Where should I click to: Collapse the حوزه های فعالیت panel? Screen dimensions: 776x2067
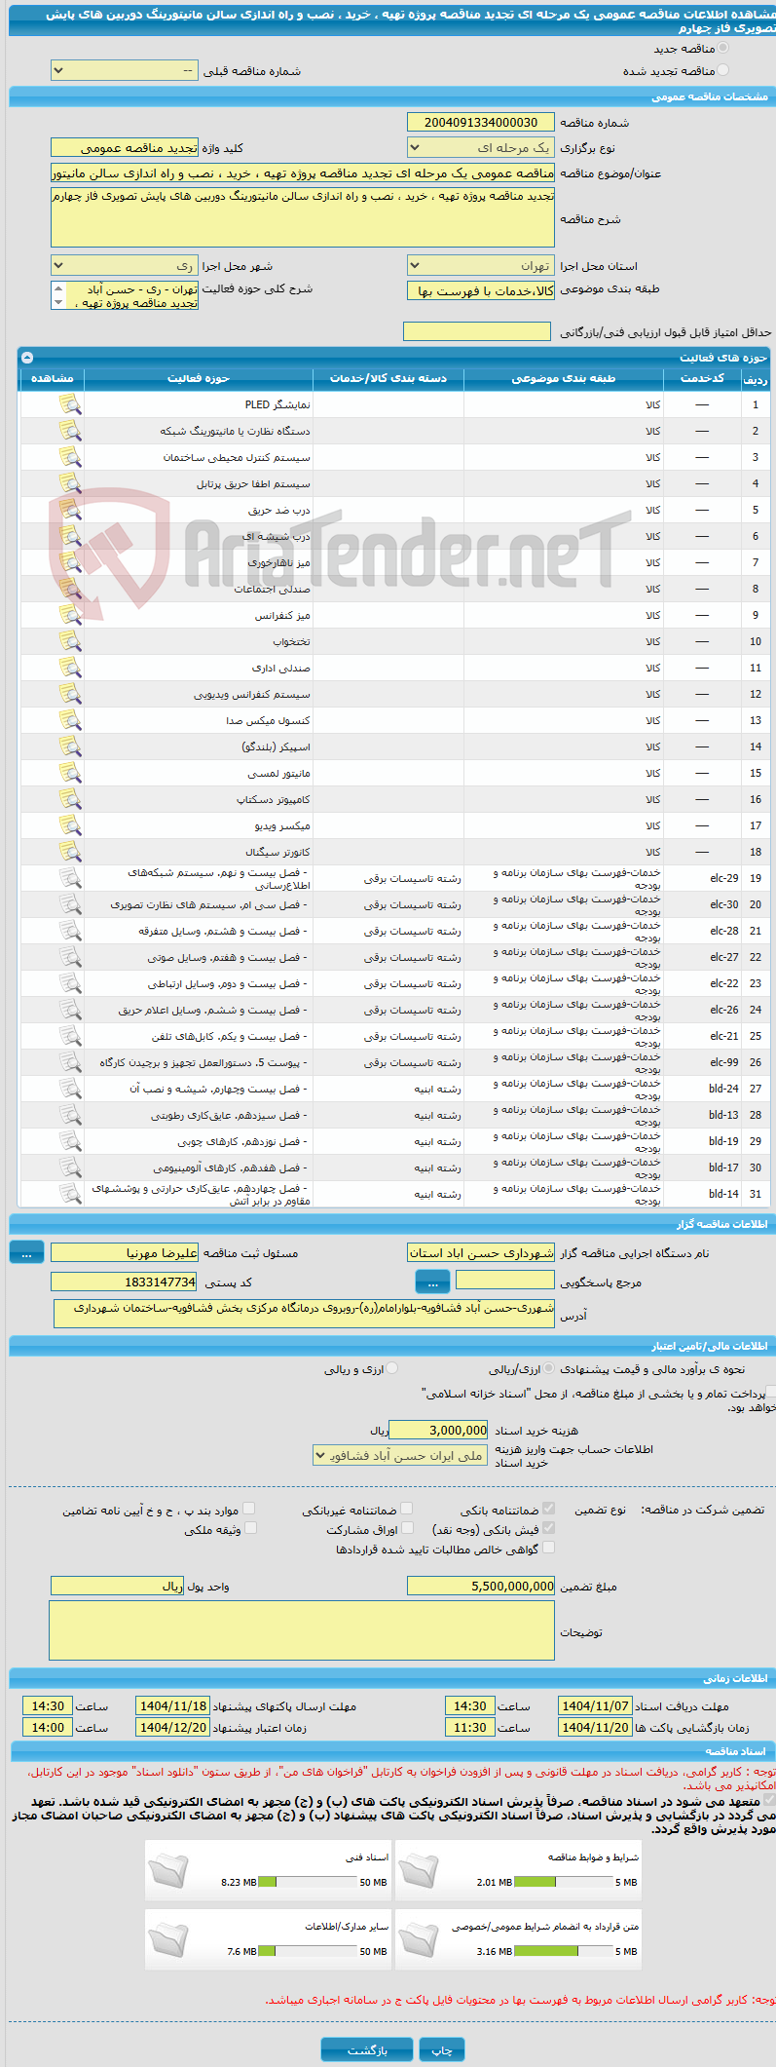click(26, 358)
